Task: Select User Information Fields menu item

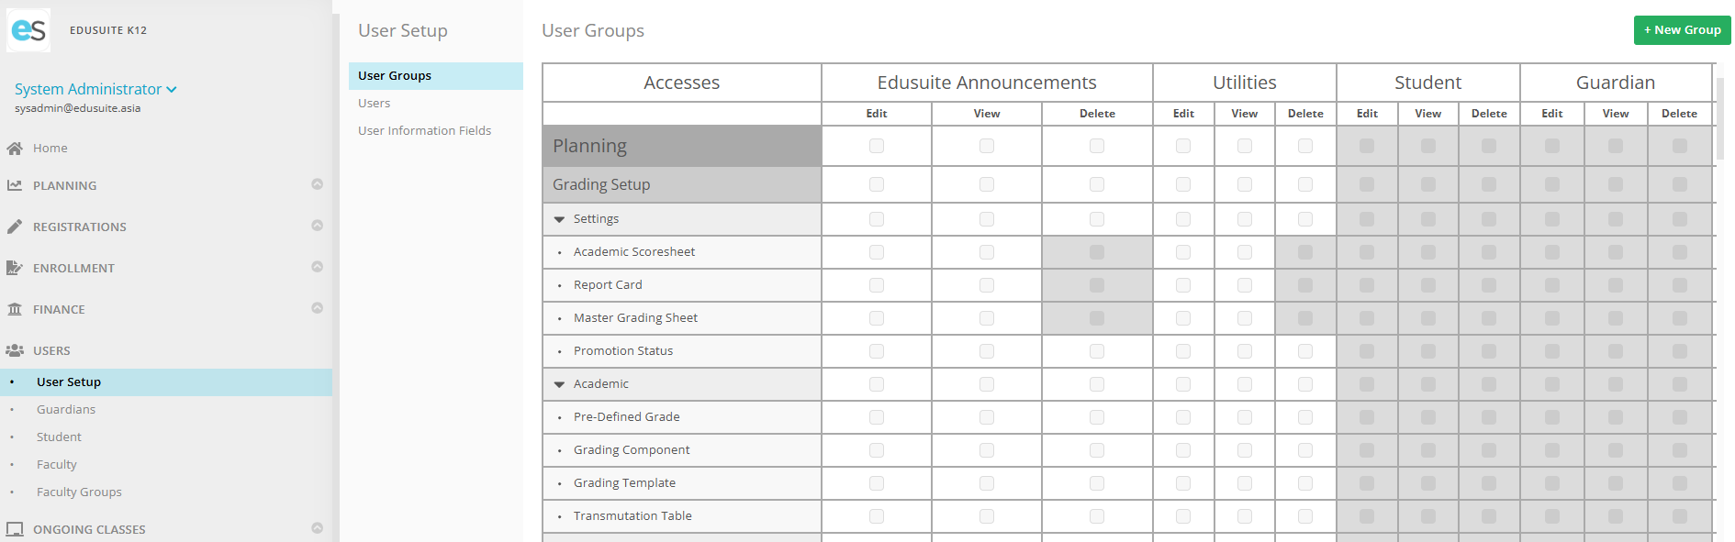Action: pyautogui.click(x=424, y=131)
